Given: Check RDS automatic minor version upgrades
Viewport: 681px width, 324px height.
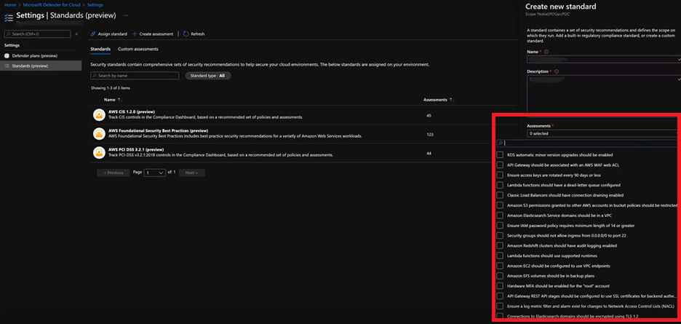Looking at the screenshot, I should (500, 155).
